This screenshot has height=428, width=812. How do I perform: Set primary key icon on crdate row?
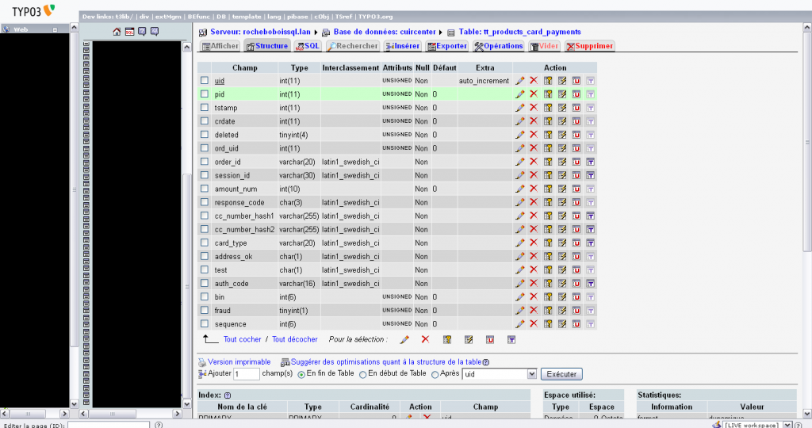(x=548, y=121)
